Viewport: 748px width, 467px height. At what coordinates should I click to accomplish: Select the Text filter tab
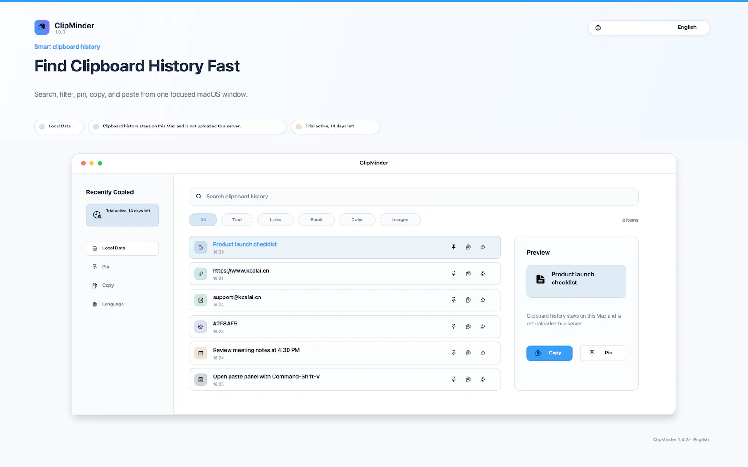click(x=237, y=219)
